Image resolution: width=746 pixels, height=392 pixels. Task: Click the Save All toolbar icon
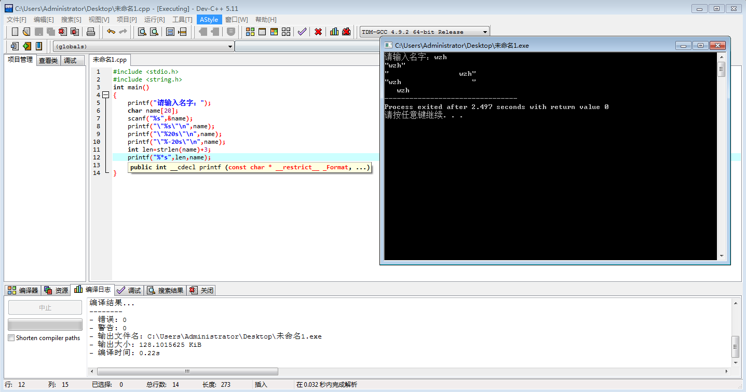(x=50, y=32)
